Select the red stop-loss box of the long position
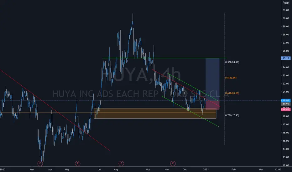This screenshot has height=172, width=292. tap(212, 105)
